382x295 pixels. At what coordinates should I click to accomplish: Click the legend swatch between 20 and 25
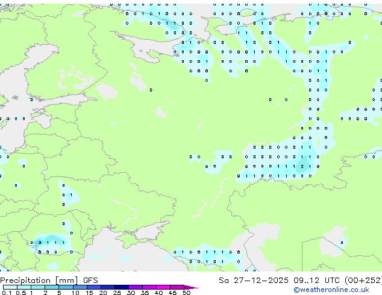[108, 287]
